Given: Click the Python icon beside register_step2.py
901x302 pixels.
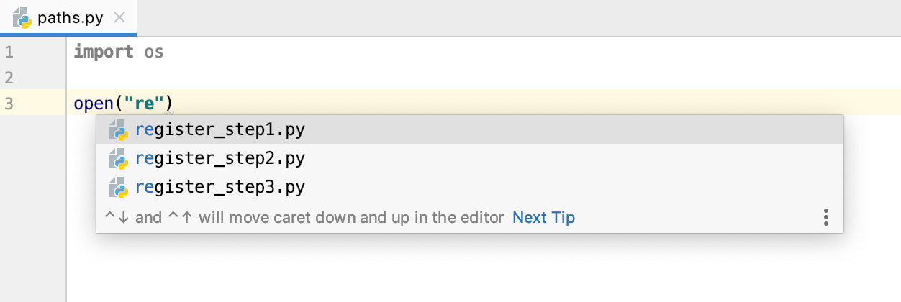Looking at the screenshot, I should [118, 159].
